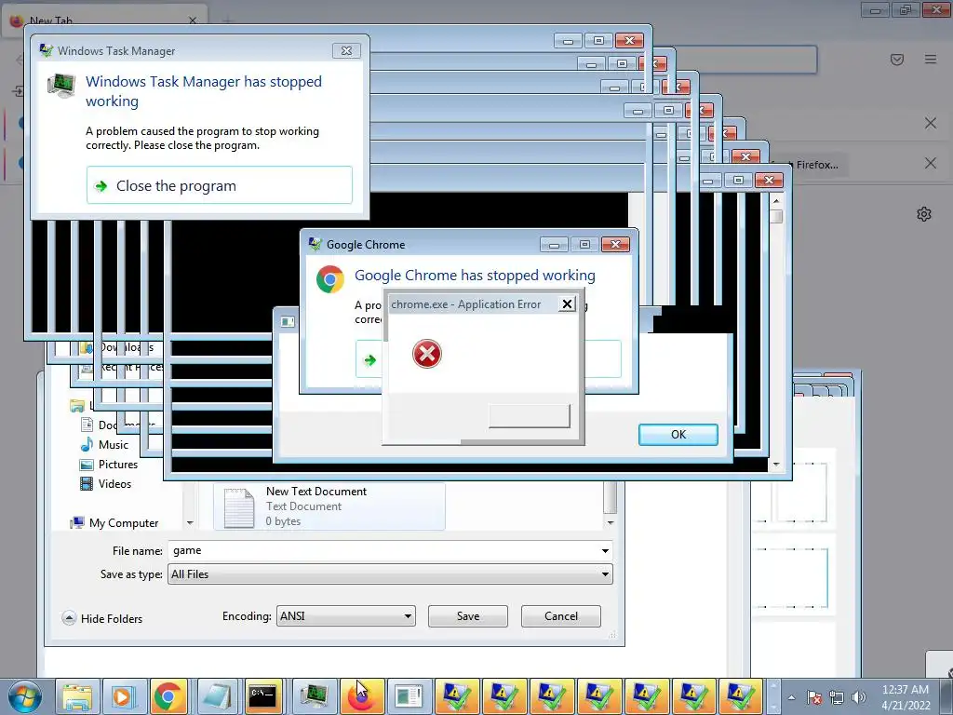
Task: Close the New Tab tab in Firefox
Action: click(x=193, y=20)
